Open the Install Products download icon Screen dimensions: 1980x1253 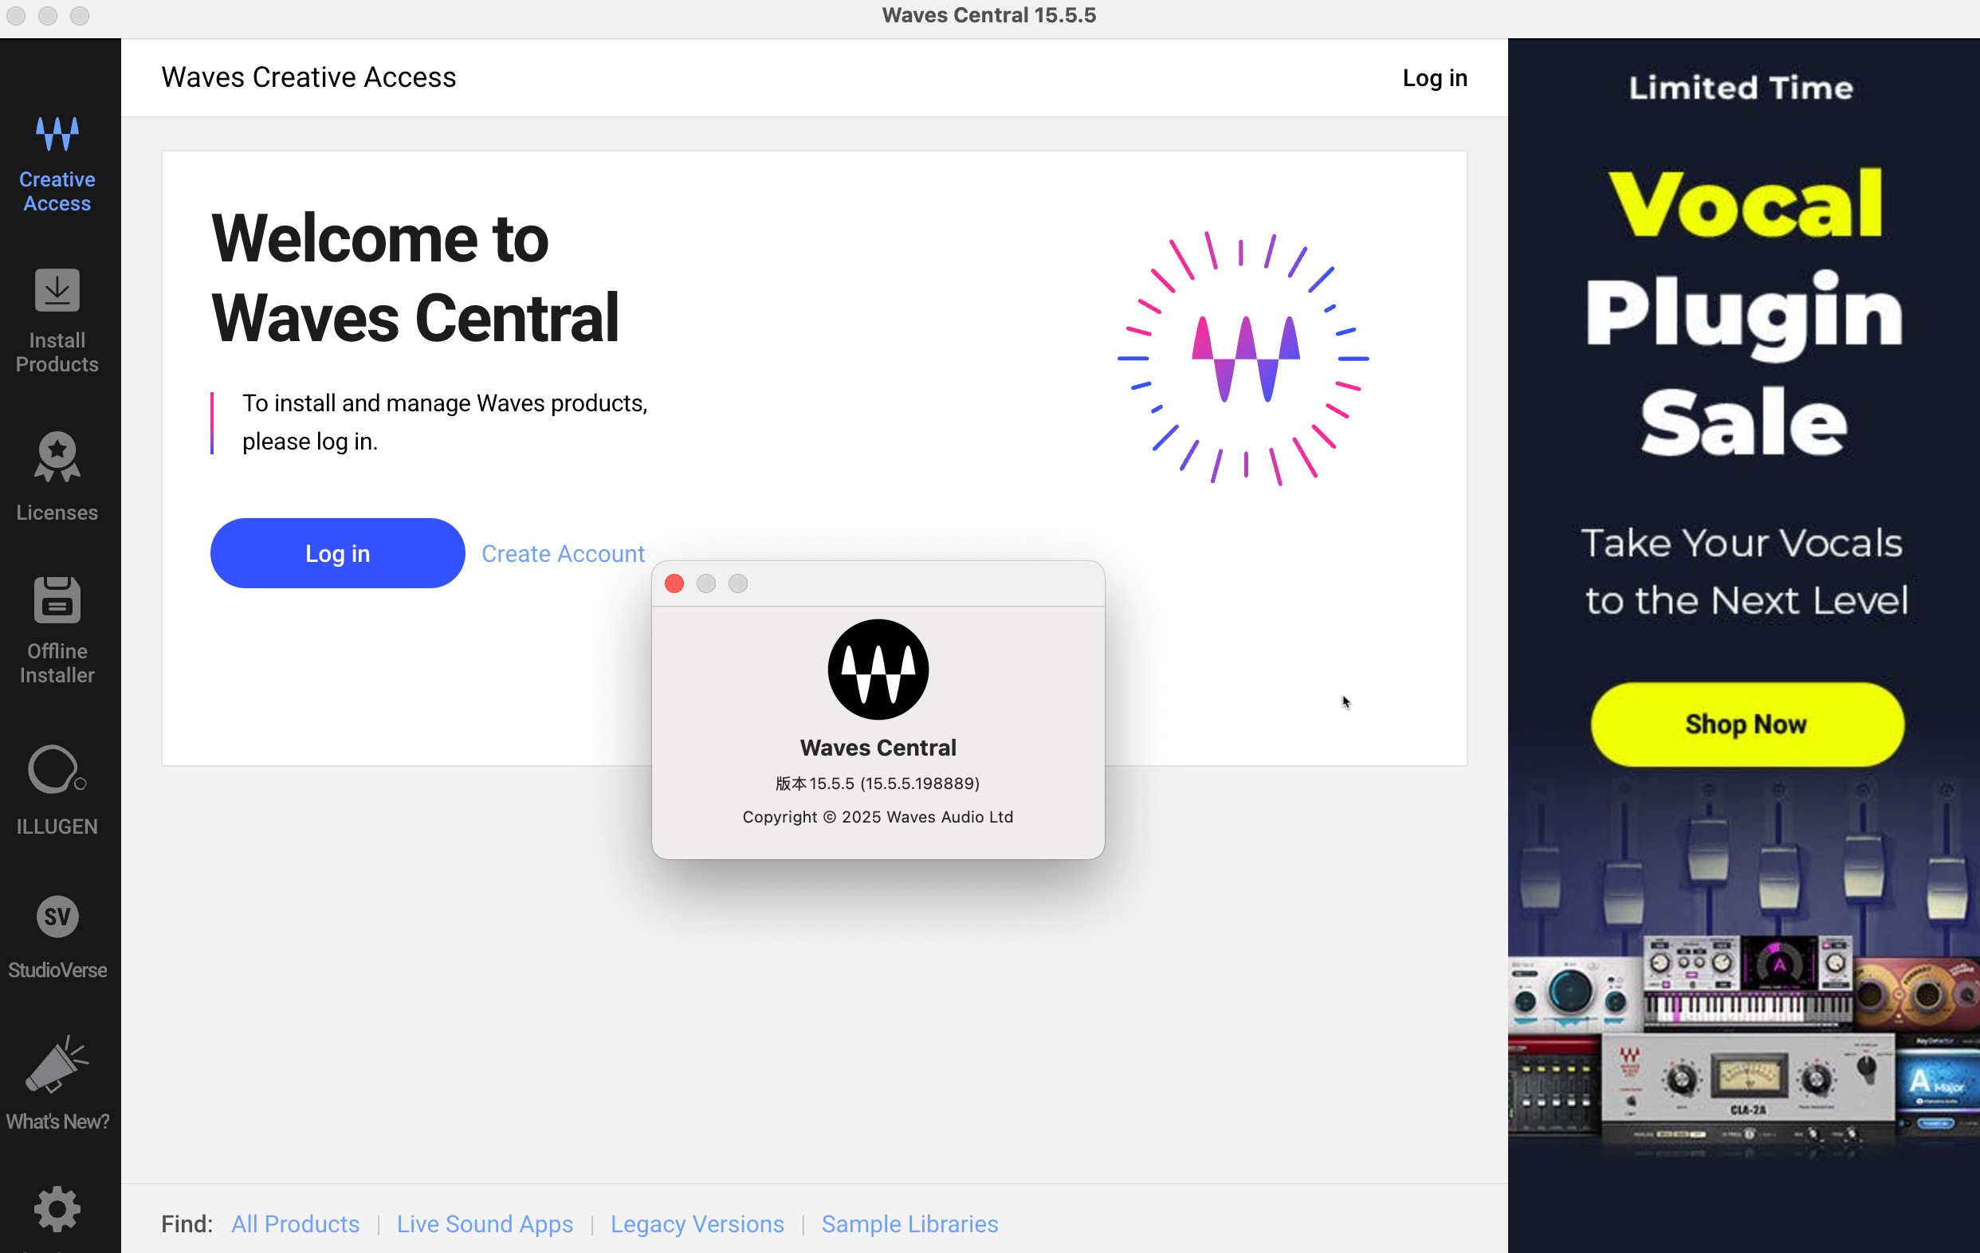coord(57,290)
